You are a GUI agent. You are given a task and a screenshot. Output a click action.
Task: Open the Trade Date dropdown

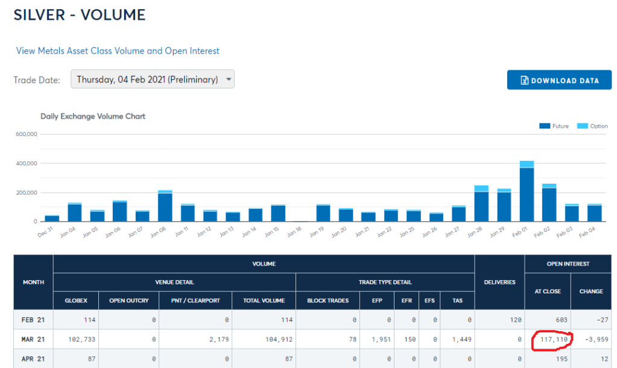click(x=152, y=80)
